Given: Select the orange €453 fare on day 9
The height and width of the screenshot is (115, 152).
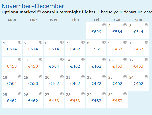Looking at the screenshot, I should pyautogui.click(x=117, y=49).
